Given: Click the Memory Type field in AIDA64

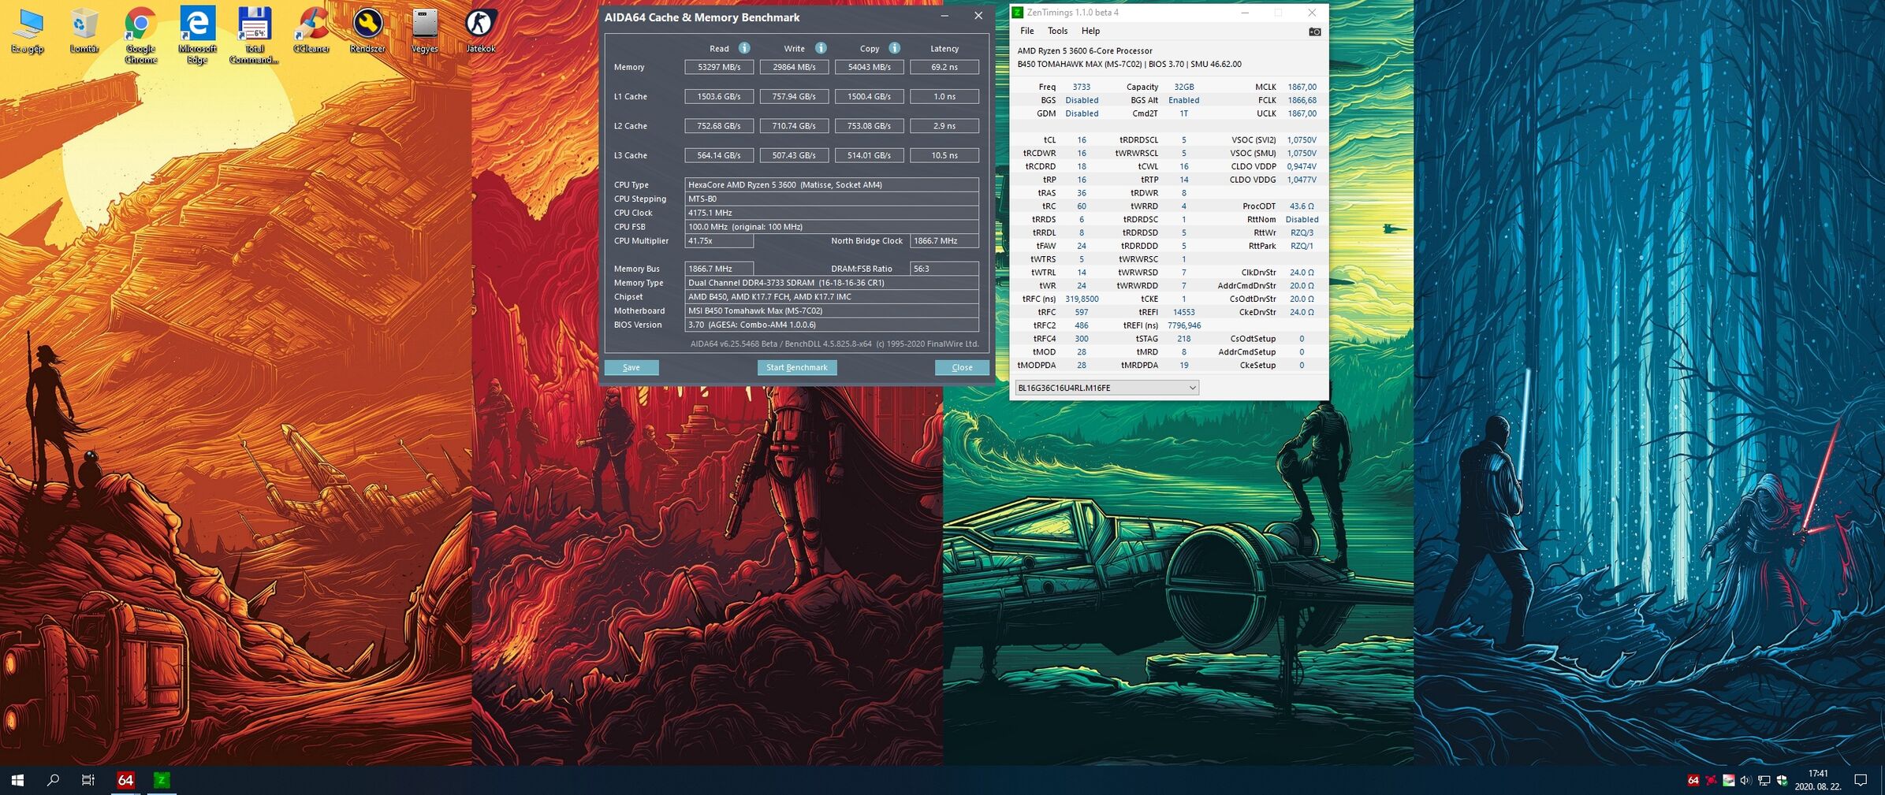Looking at the screenshot, I should pyautogui.click(x=832, y=283).
